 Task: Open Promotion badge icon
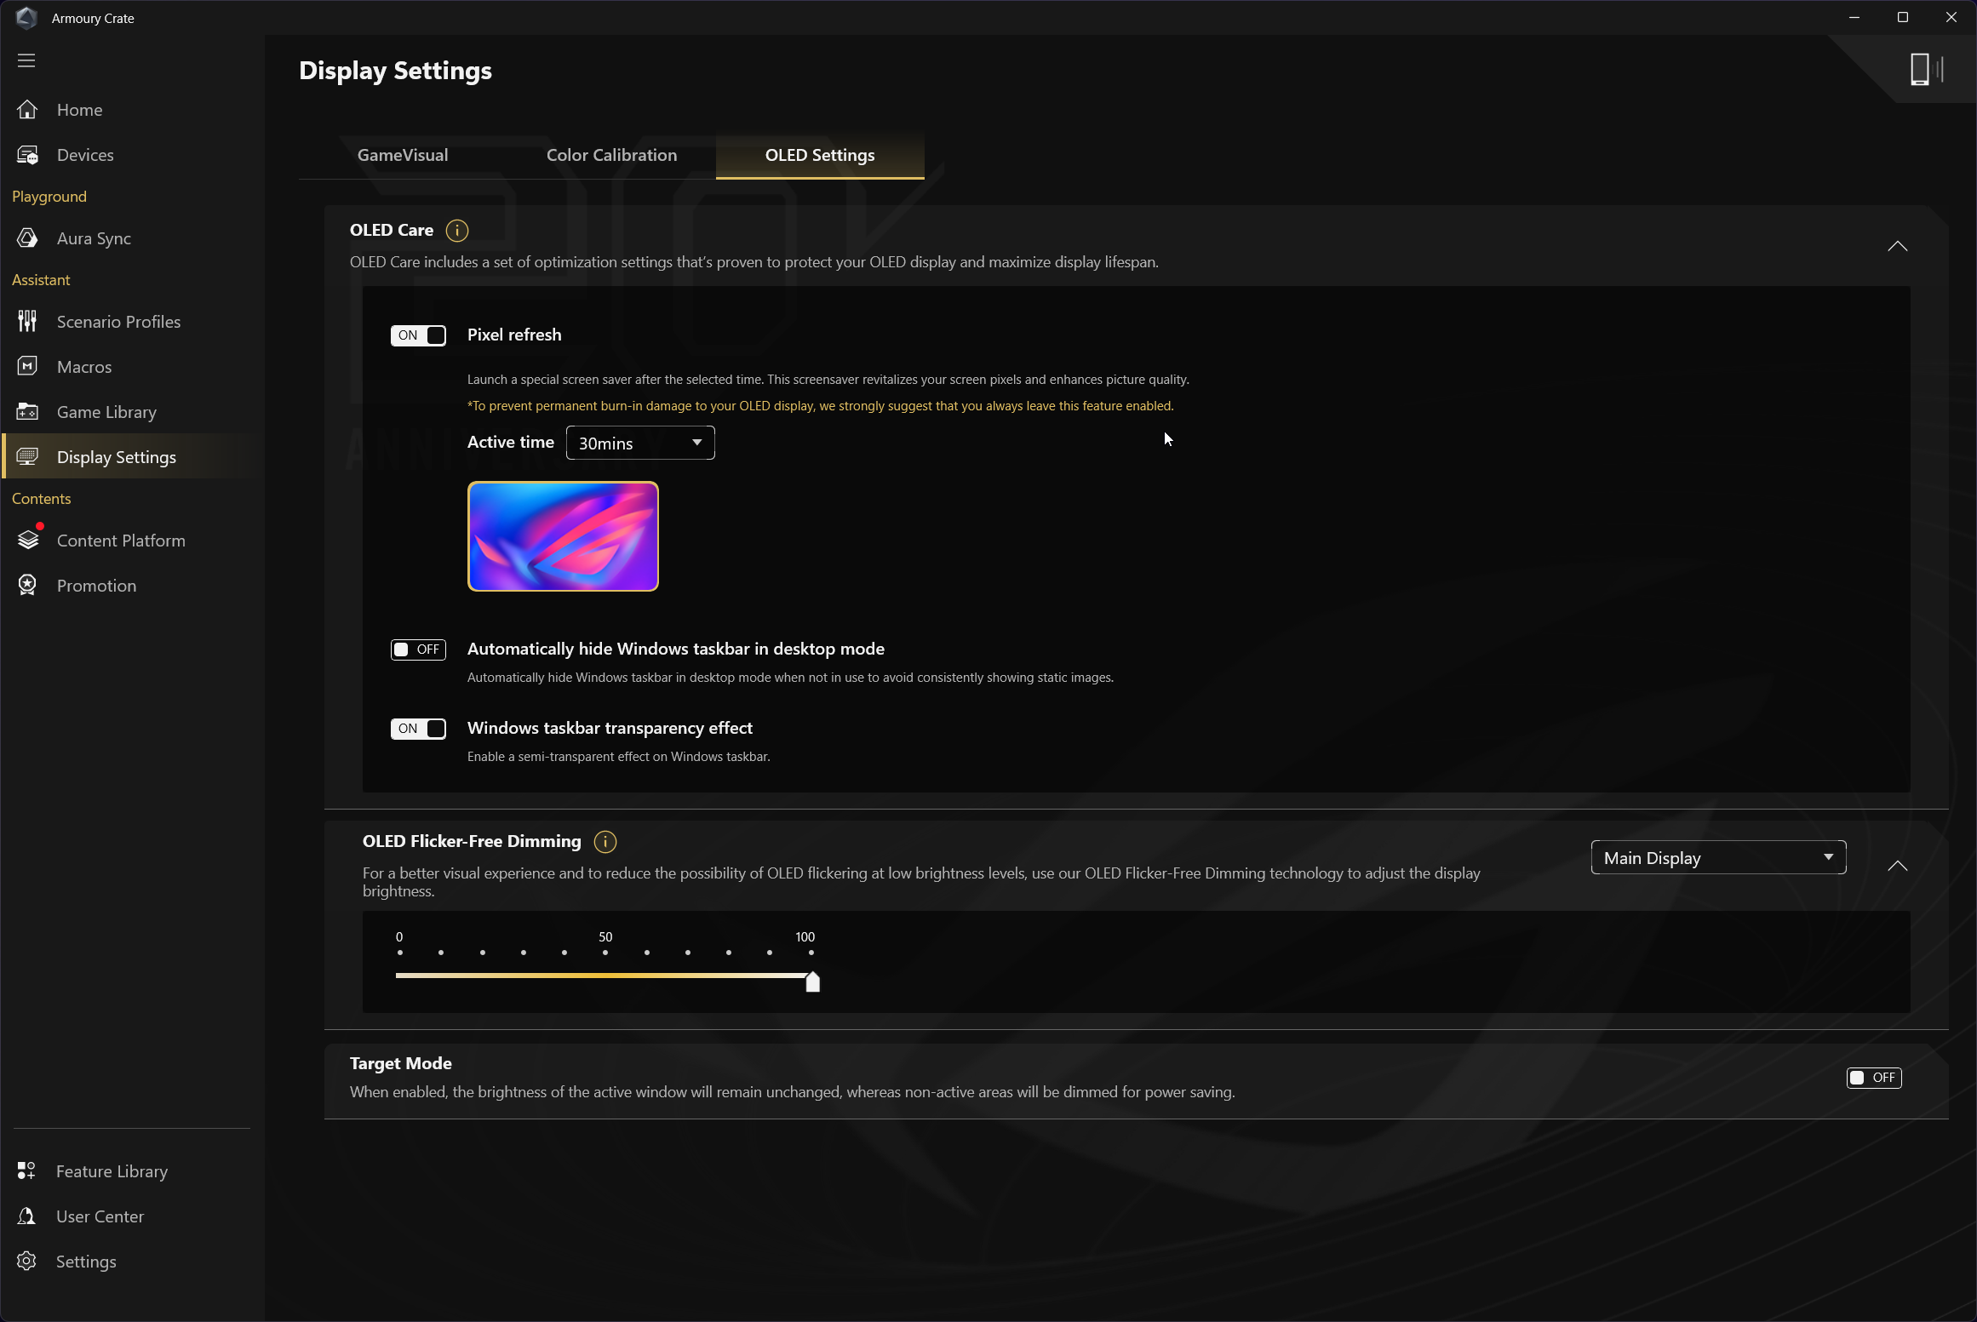27,586
